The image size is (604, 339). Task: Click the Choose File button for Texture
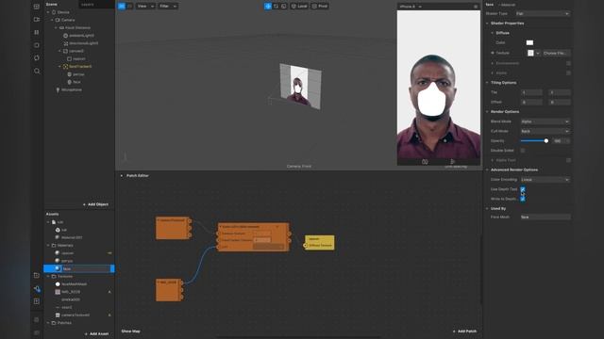556,53
